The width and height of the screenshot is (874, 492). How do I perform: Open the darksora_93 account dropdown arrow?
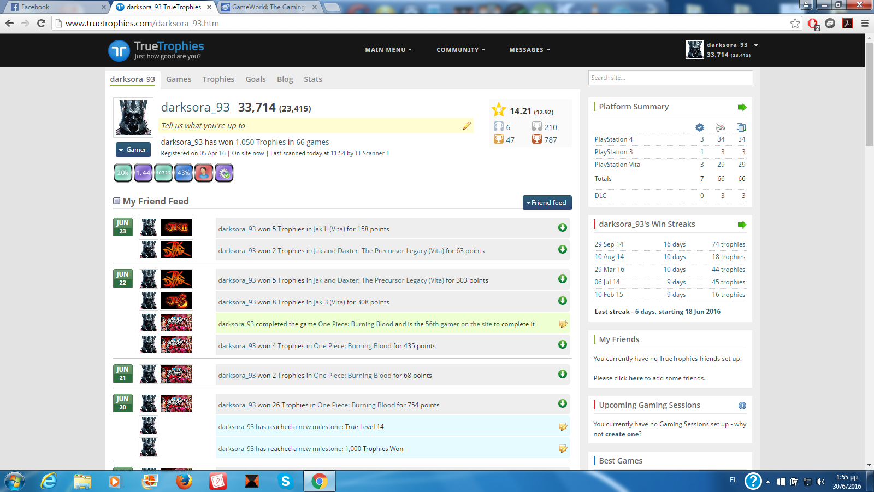(756, 45)
